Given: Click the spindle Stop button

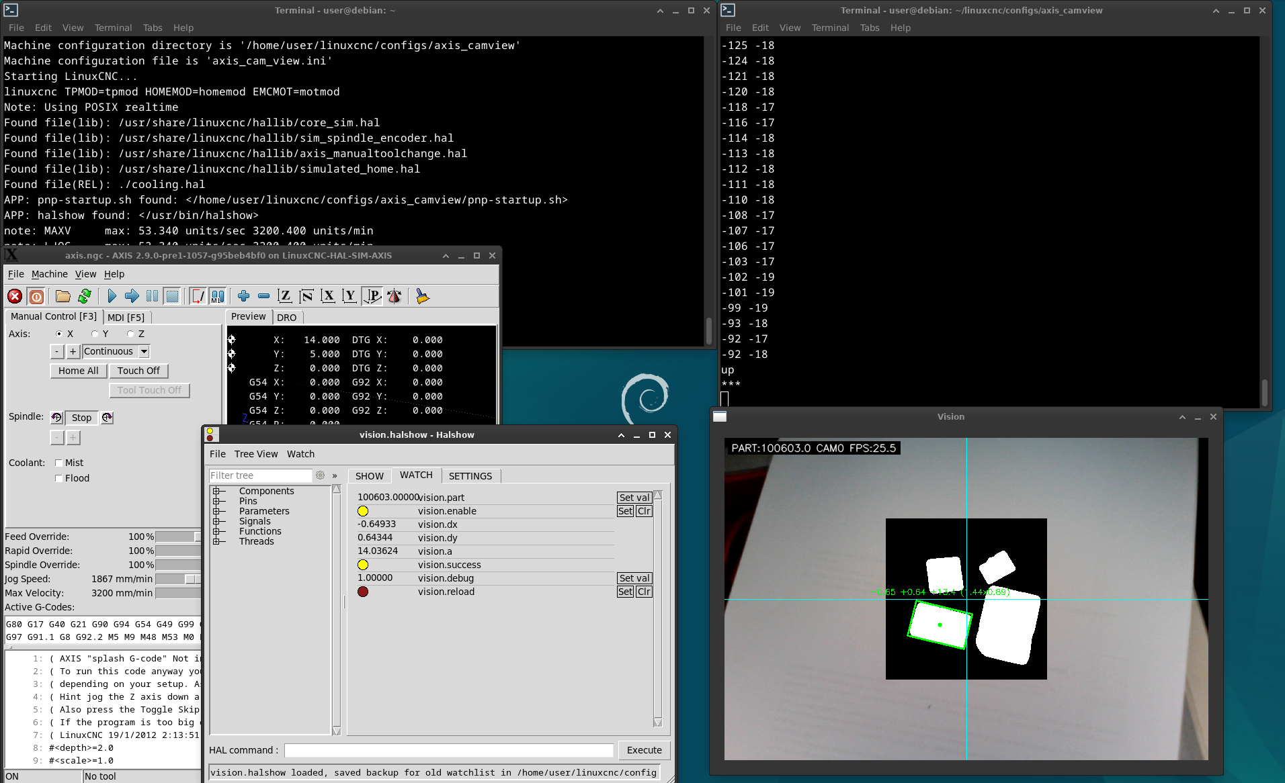Looking at the screenshot, I should point(81,418).
